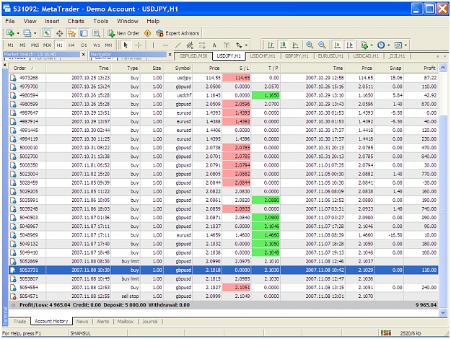Select the 5052869 buy limit order

[224, 261]
